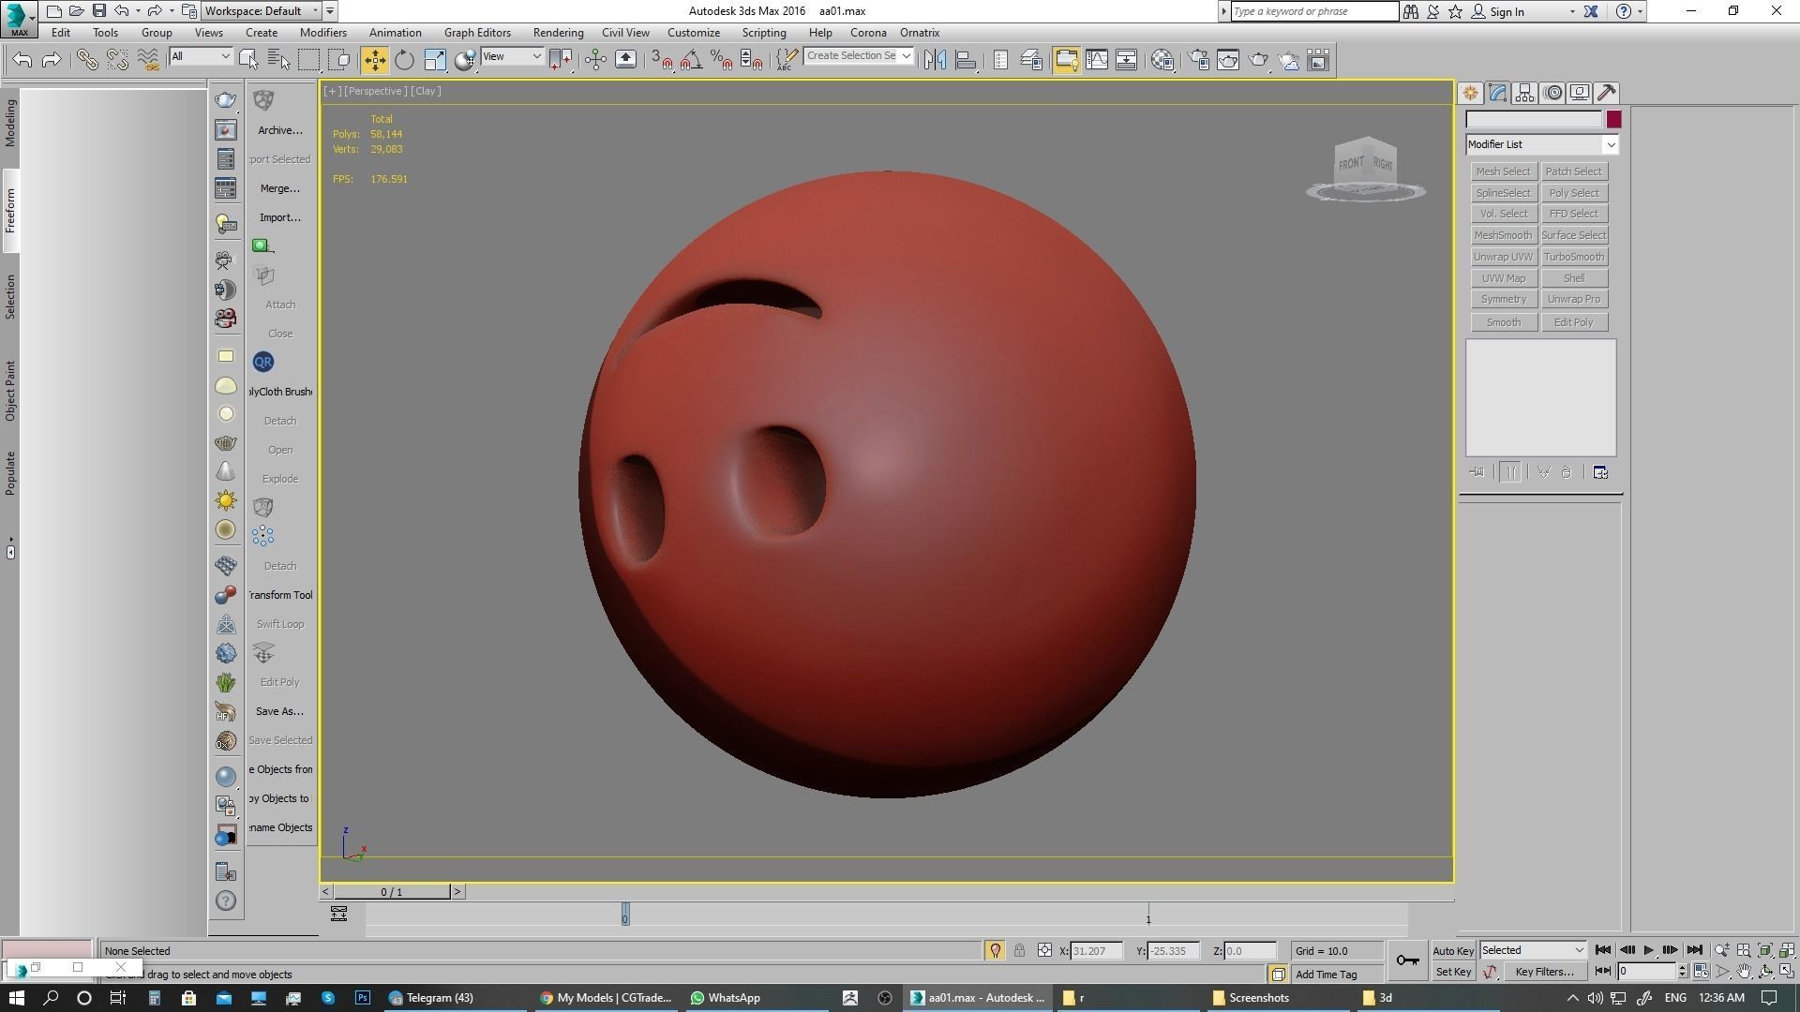Open the Rendering menu

[x=558, y=32]
